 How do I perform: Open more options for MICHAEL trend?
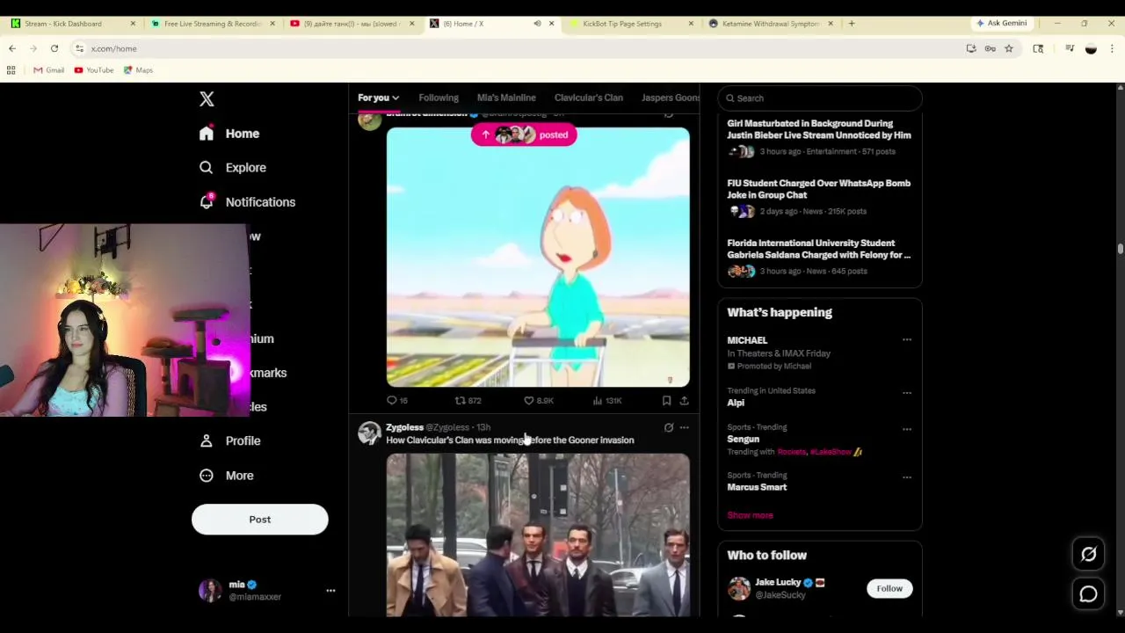pos(907,340)
